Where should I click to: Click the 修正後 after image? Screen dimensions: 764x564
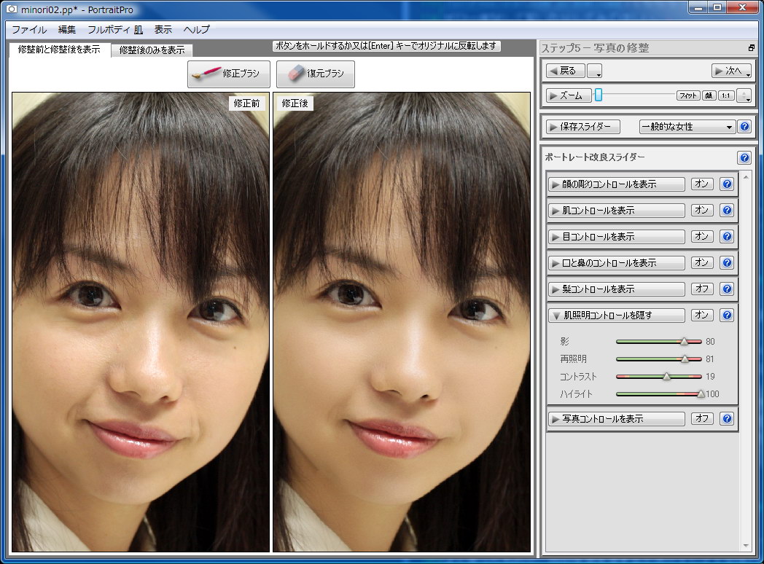click(402, 322)
